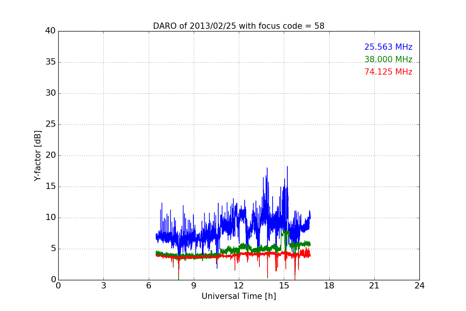Click the y-axis tick label 20
The image size is (466, 311).
pos(50,155)
